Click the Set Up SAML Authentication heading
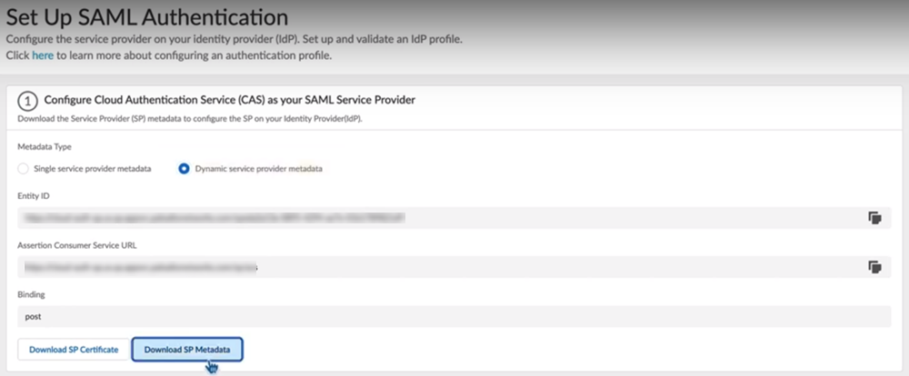The height and width of the screenshot is (376, 909). (x=148, y=17)
